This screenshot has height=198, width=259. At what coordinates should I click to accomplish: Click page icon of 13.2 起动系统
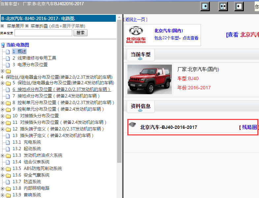pyautogui.click(x=8, y=149)
